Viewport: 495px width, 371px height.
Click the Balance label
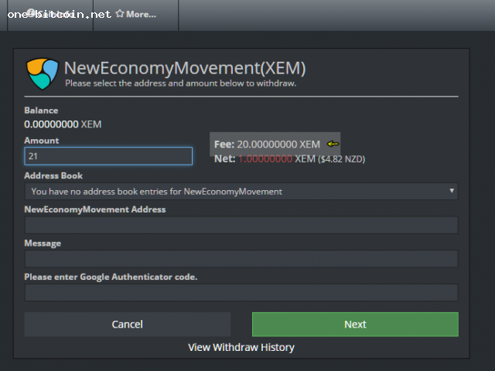click(41, 111)
